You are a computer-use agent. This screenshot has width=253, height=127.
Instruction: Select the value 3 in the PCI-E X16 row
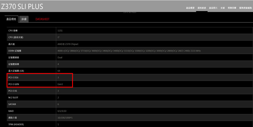[58, 78]
